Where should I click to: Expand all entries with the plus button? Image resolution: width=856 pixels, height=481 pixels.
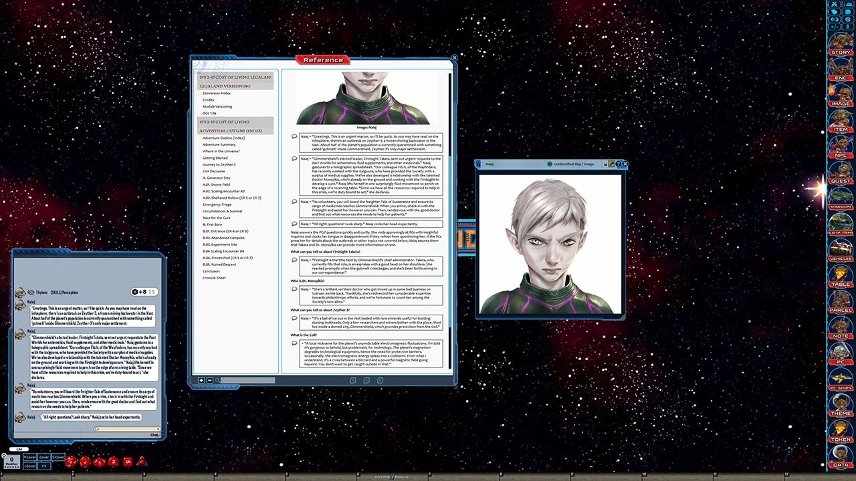pyautogui.click(x=201, y=381)
